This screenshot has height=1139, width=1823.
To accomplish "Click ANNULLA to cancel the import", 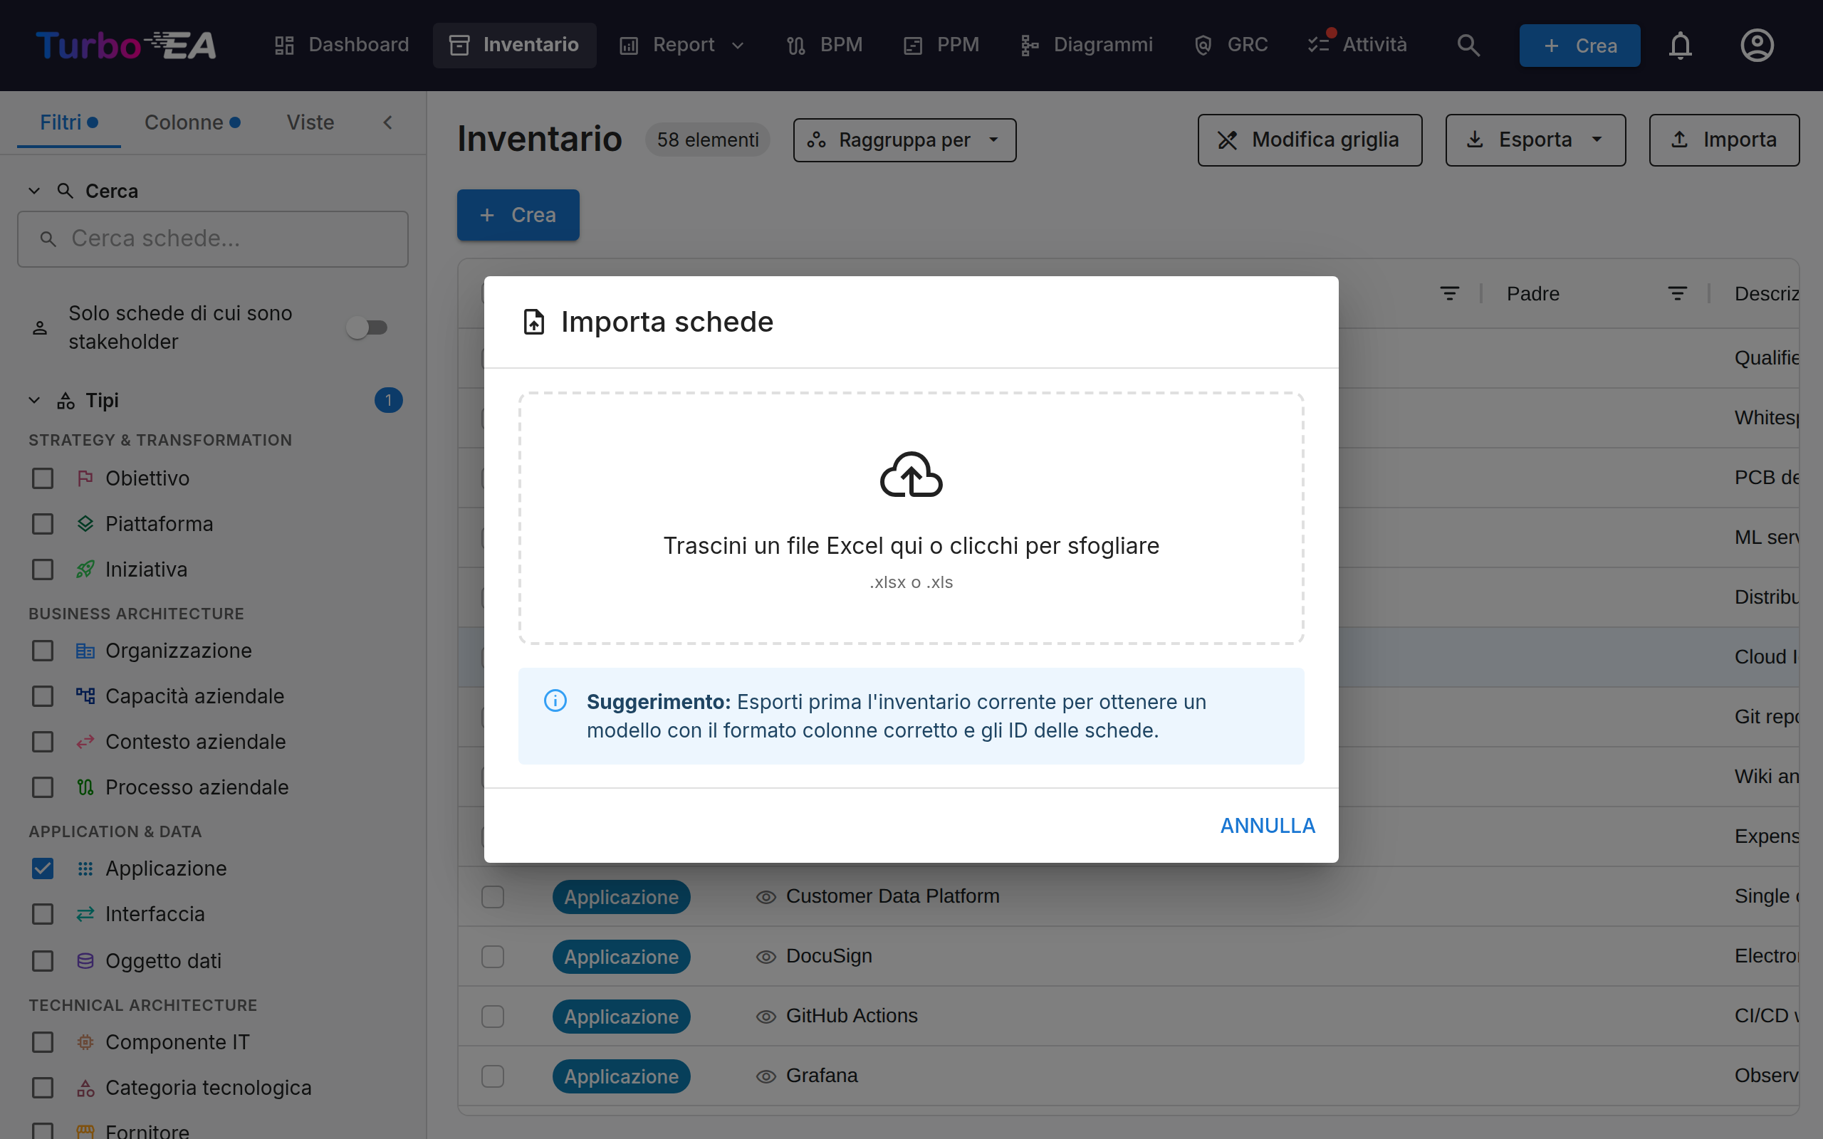I will click(1267, 826).
